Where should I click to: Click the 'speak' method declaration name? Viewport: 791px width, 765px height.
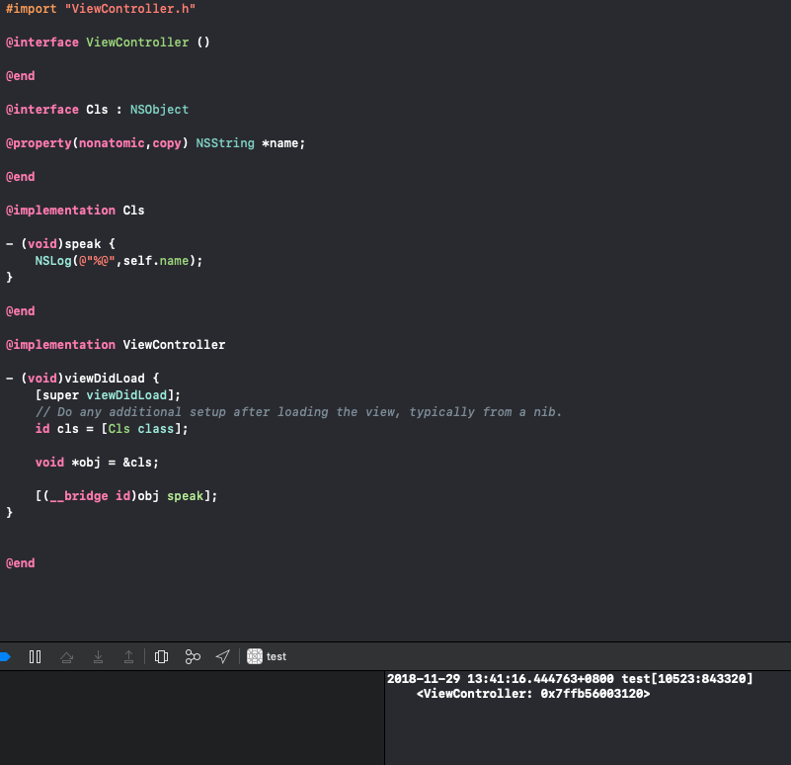pyautogui.click(x=83, y=244)
